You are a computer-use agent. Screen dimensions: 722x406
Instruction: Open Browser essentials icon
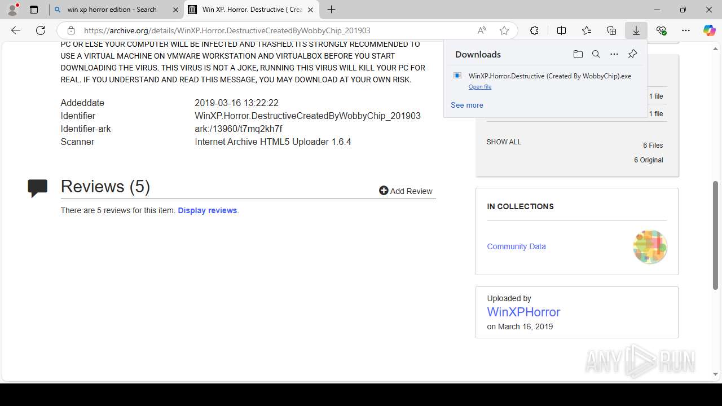(x=661, y=30)
